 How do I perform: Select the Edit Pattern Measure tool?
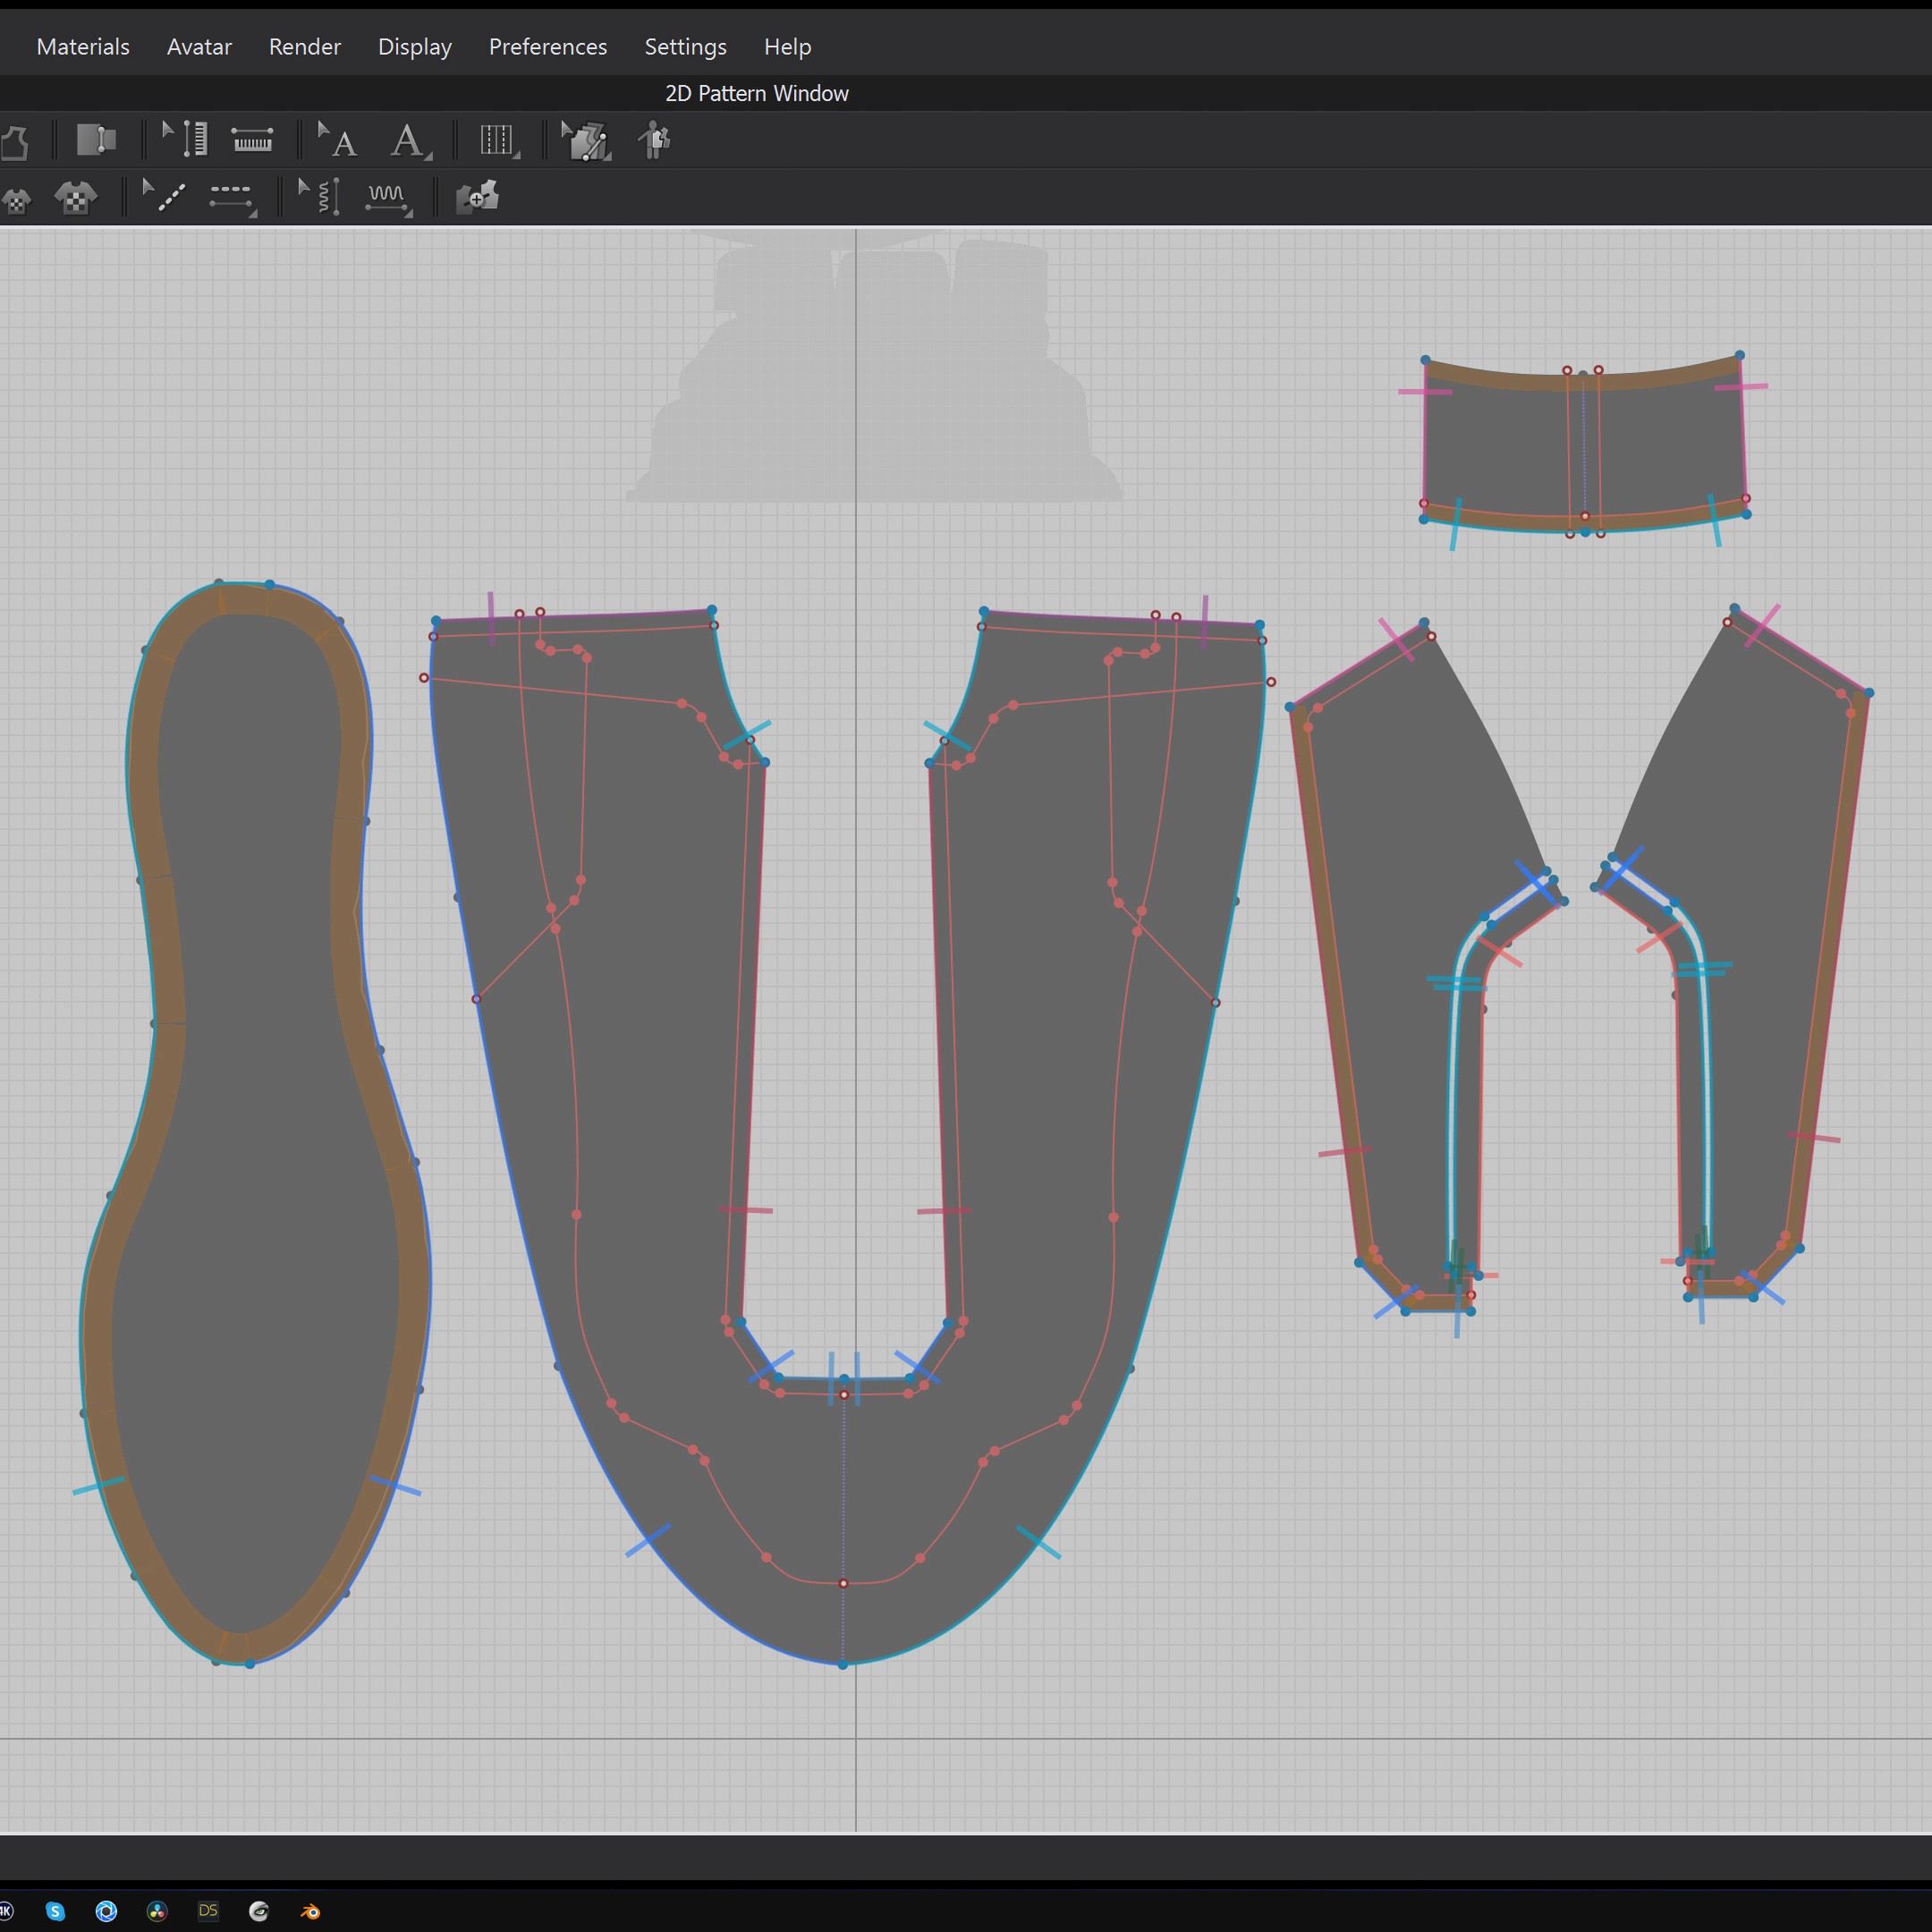[185, 140]
